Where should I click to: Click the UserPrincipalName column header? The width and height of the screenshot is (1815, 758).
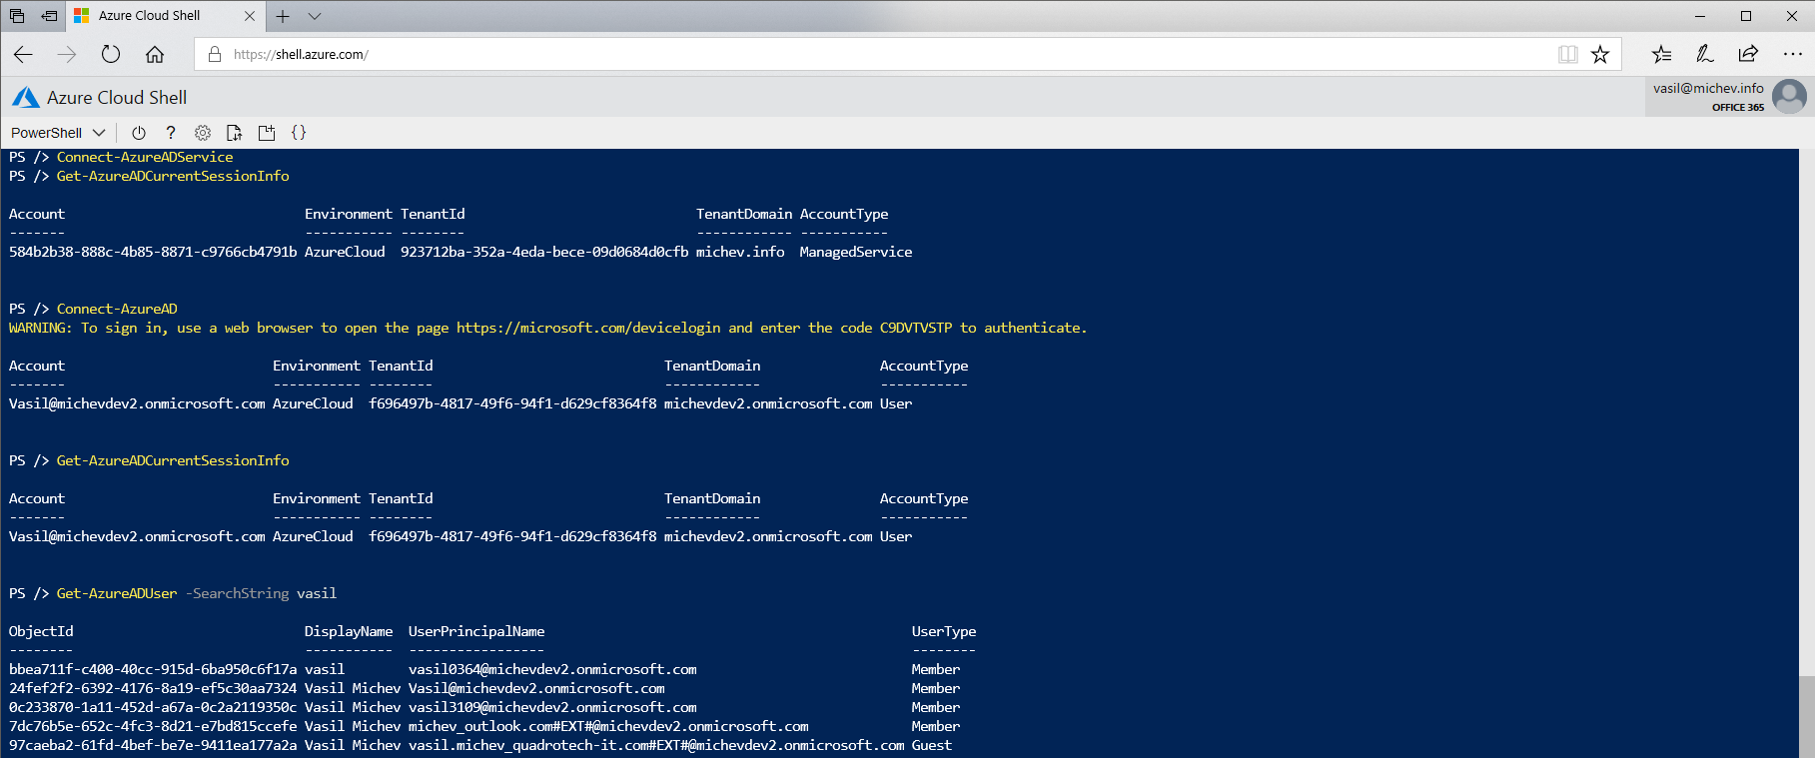(x=476, y=631)
